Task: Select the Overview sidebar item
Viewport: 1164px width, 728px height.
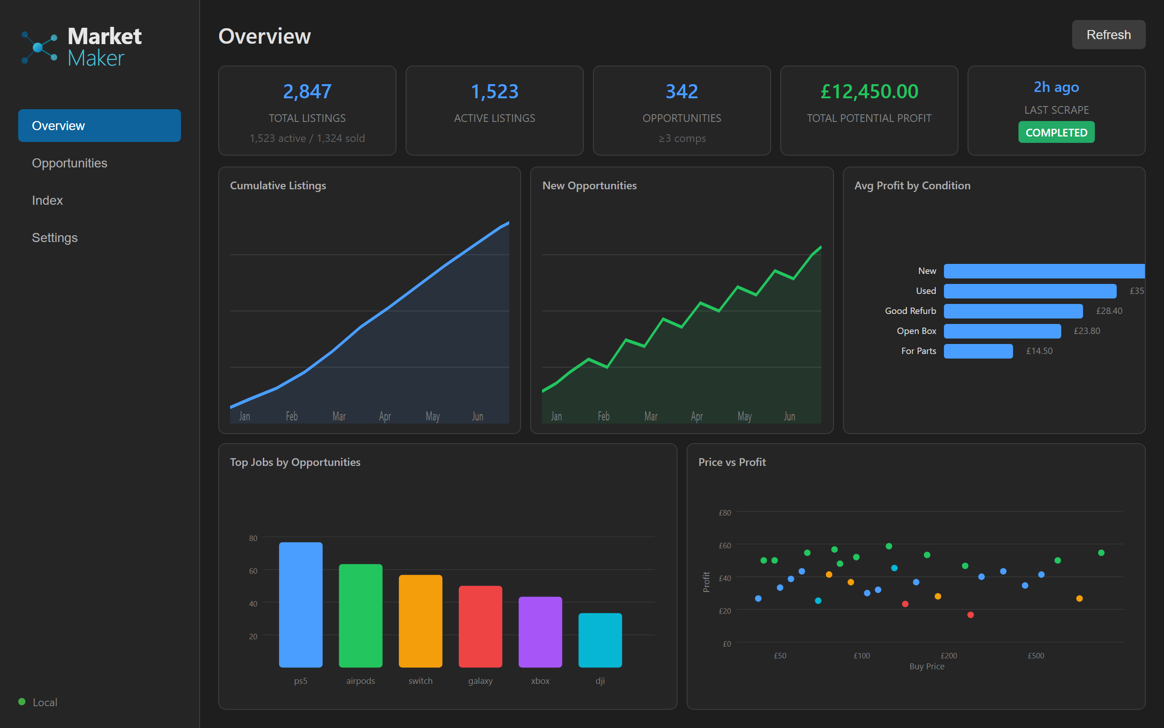Action: [99, 125]
